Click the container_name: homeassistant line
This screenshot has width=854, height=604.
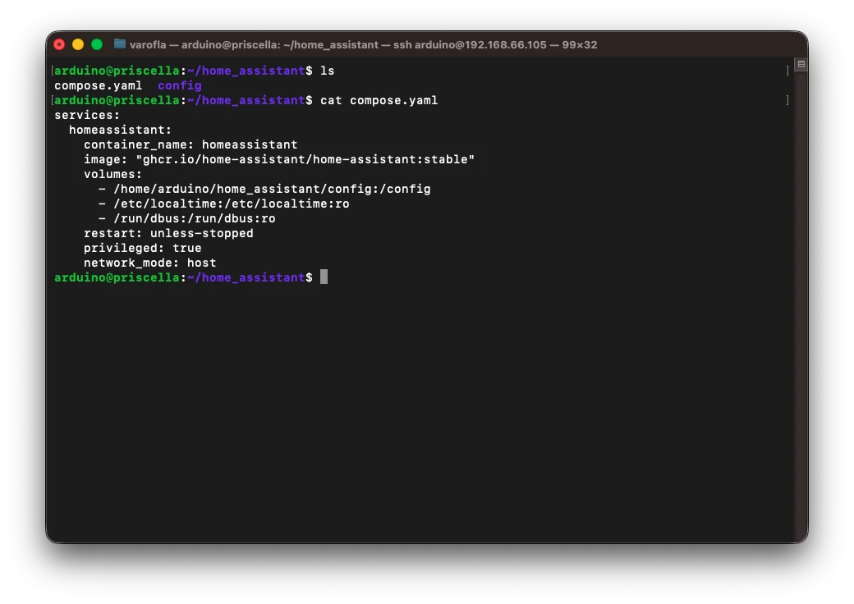pyautogui.click(x=191, y=144)
